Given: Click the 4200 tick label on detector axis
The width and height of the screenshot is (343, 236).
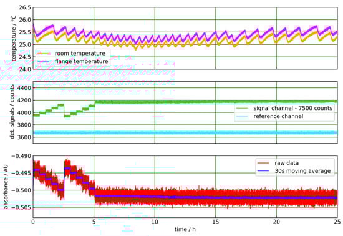Looking at the screenshot, I should 24,101.
